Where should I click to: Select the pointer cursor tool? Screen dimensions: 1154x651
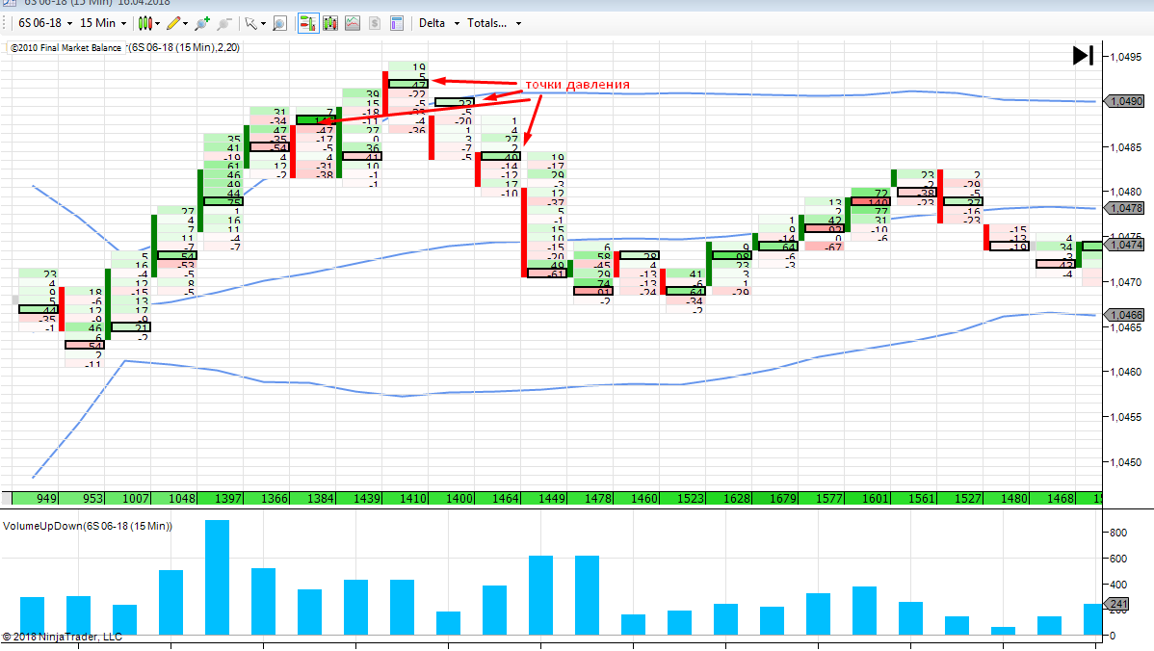coord(251,23)
